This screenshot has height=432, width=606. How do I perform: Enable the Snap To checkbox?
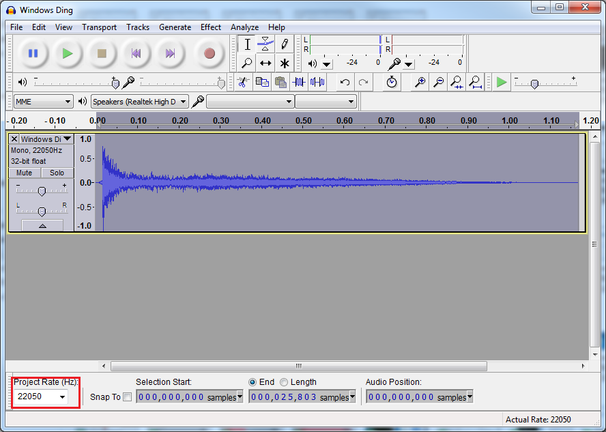tap(127, 397)
